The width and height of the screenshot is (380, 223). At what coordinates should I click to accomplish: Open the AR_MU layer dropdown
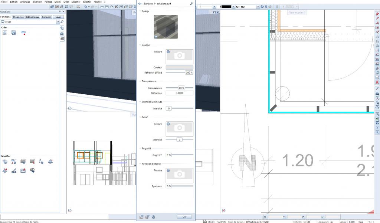click(x=258, y=7)
